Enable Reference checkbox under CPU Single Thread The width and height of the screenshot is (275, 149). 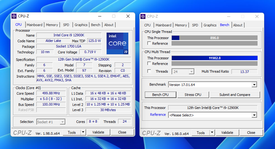[149, 43]
